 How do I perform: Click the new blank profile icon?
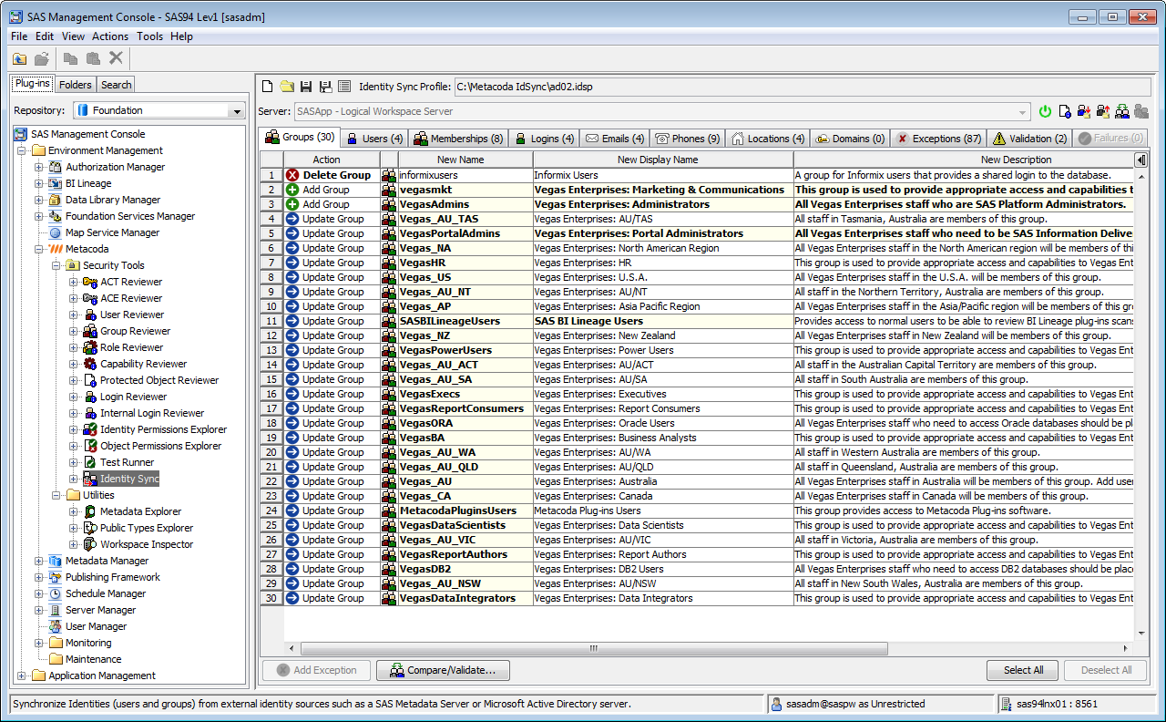click(x=268, y=87)
